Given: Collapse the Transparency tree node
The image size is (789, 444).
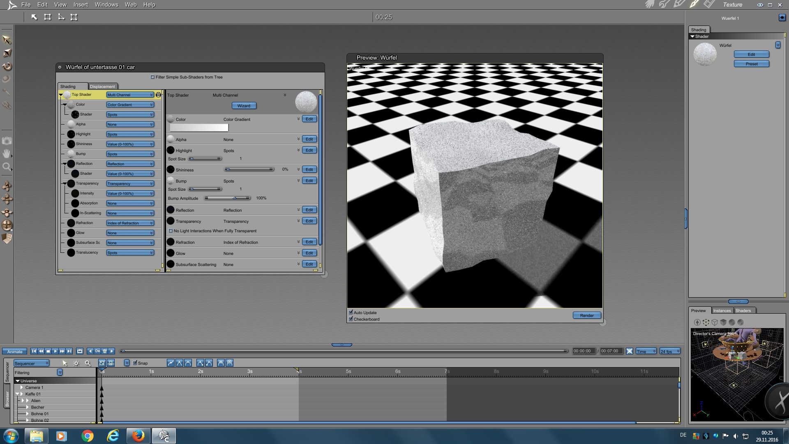Looking at the screenshot, I should tap(65, 183).
